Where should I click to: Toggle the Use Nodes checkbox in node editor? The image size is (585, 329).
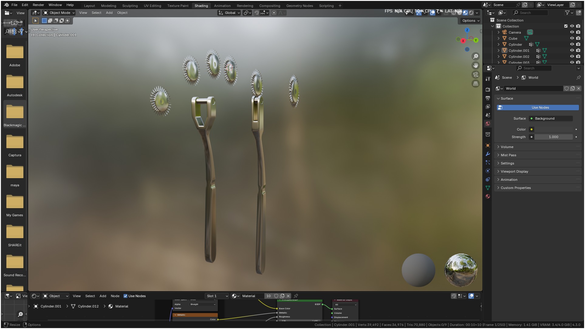[125, 296]
